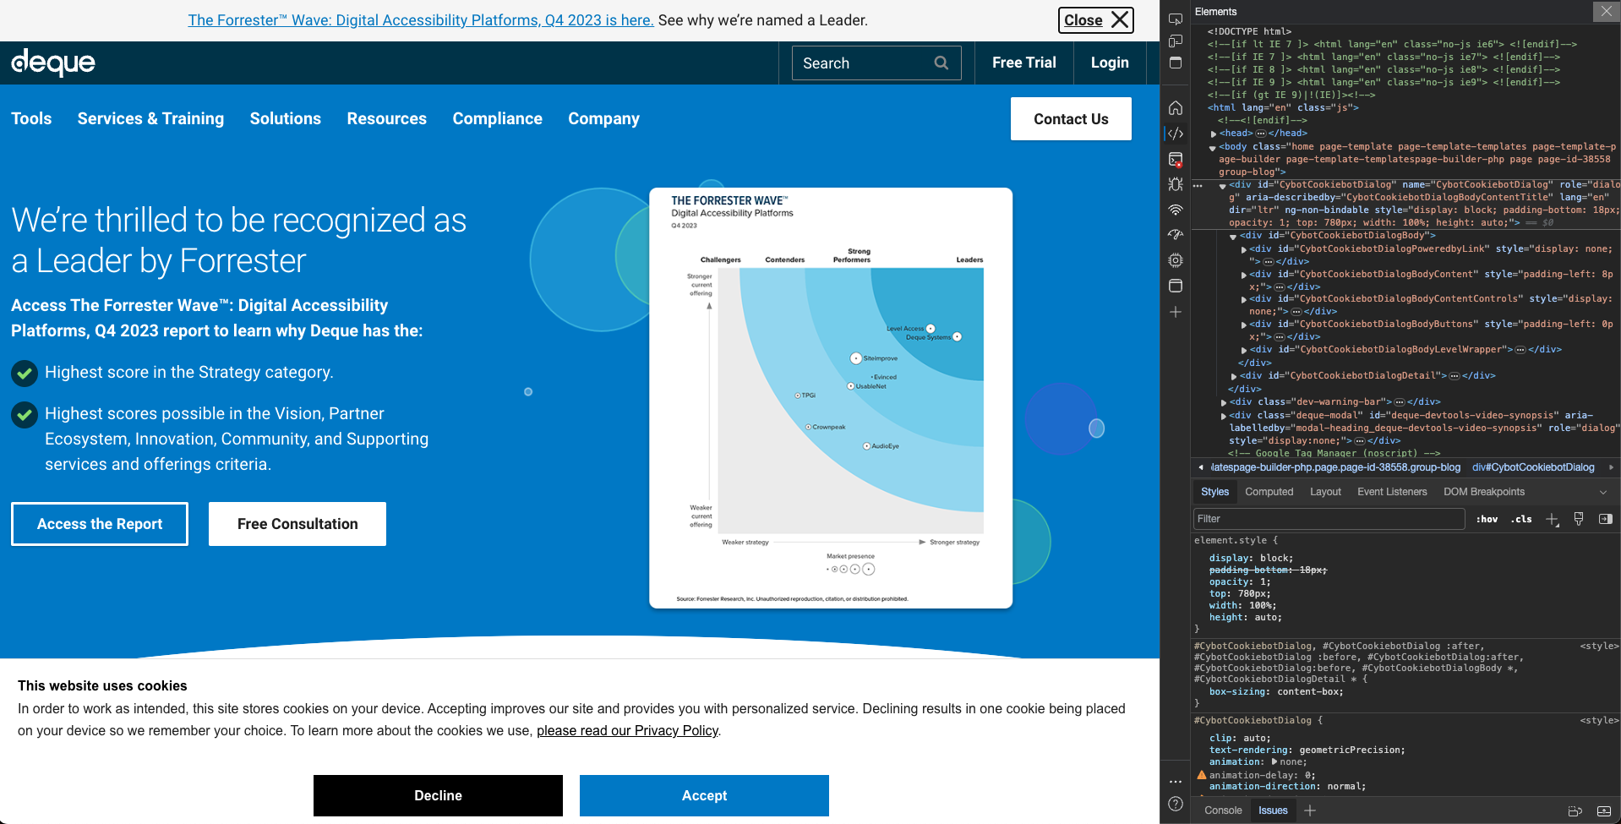This screenshot has height=824, width=1621.
Task: Click the Login link
Action: tap(1110, 63)
